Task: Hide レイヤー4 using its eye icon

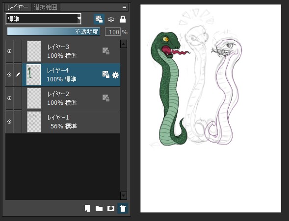Action: tap(9, 74)
